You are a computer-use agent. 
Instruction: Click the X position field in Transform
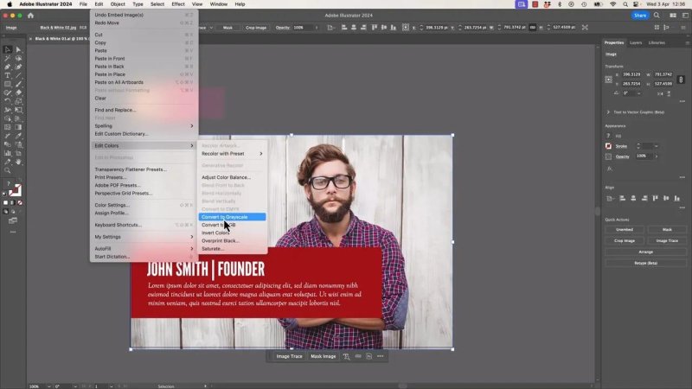tap(631, 74)
